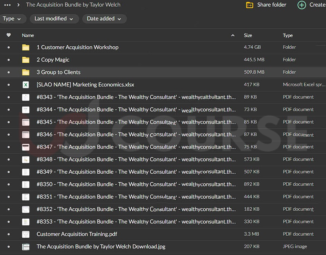The width and height of the screenshot is (326, 255).
Task: Click the folder icon for Customer Acquisition Workshop
Action: click(x=26, y=47)
